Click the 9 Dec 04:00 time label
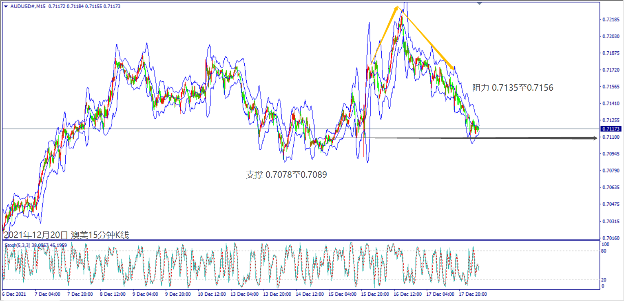Screen dimensions: 624x301 point(145,294)
